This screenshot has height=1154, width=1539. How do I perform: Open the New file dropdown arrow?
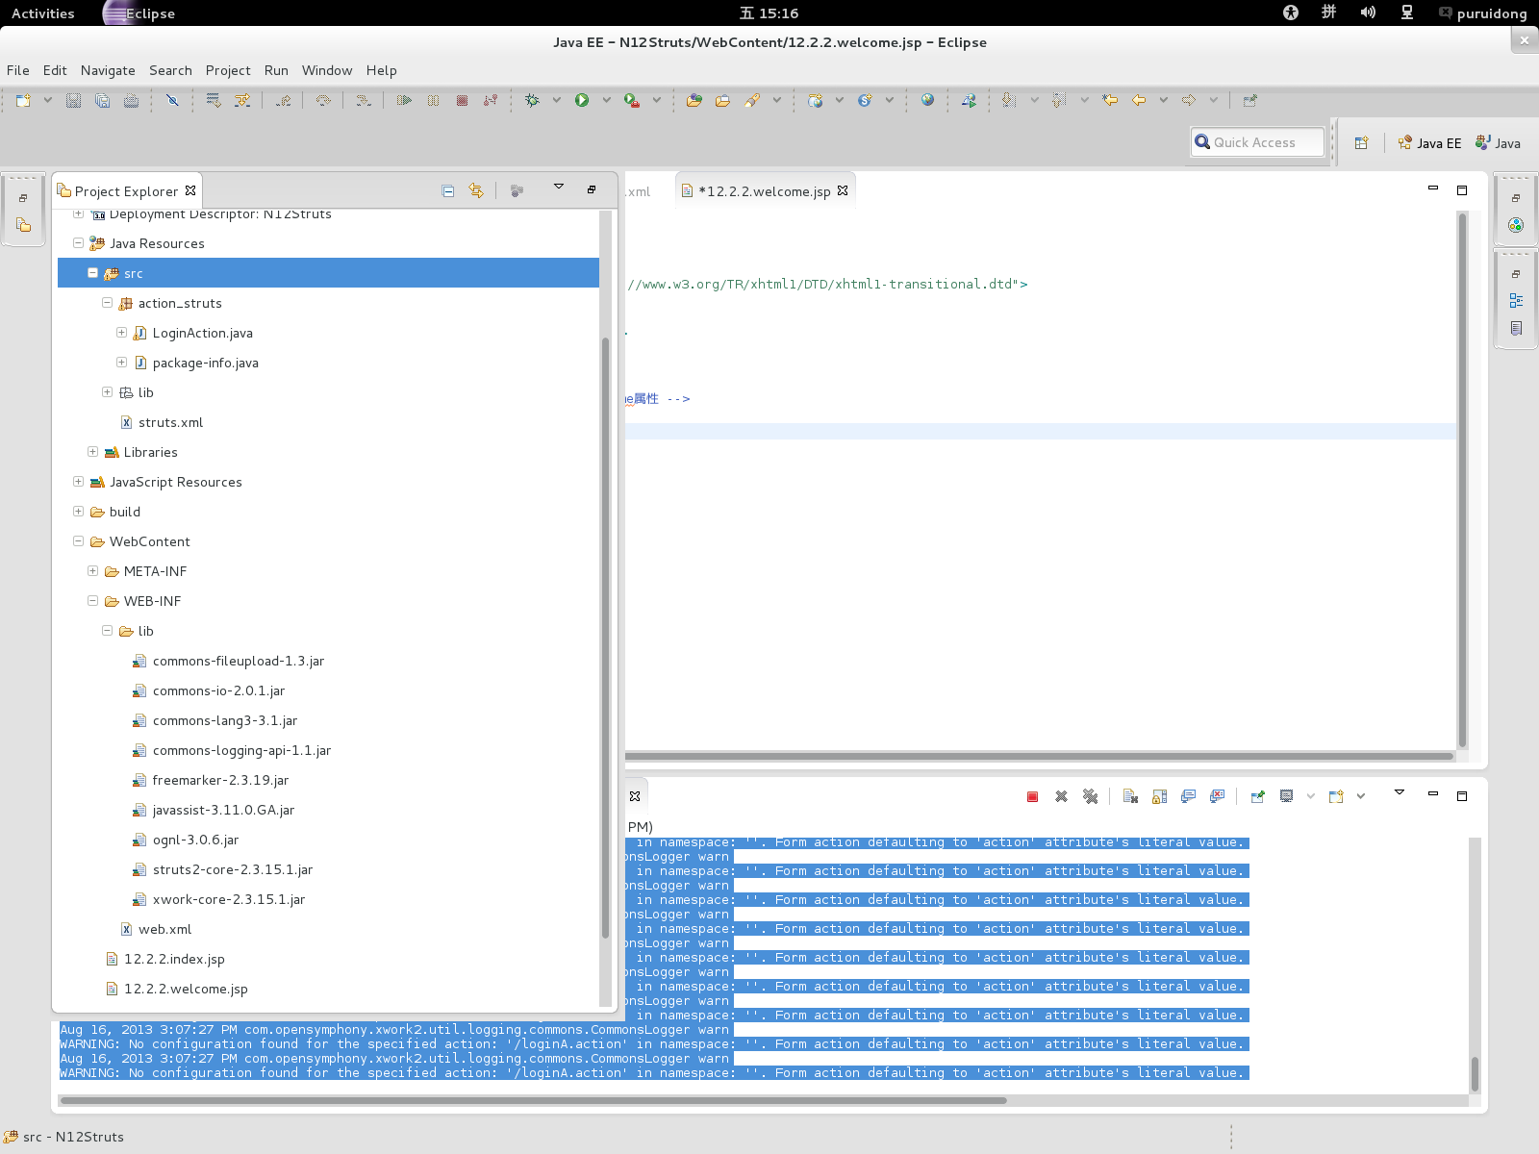(47, 100)
